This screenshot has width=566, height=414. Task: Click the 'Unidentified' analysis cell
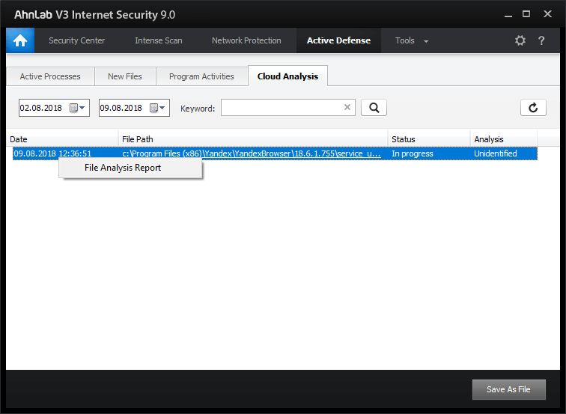click(x=496, y=153)
